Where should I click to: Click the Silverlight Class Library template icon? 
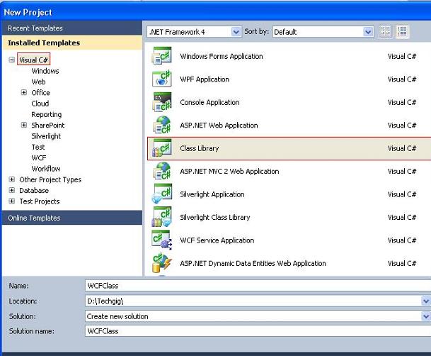click(162, 217)
